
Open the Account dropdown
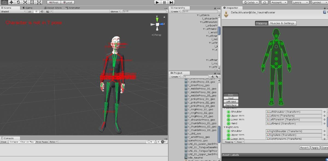pos(279,2)
